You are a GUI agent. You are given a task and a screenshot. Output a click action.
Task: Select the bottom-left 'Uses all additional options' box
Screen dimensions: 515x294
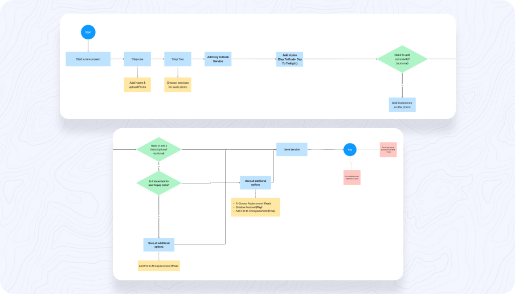(159, 245)
